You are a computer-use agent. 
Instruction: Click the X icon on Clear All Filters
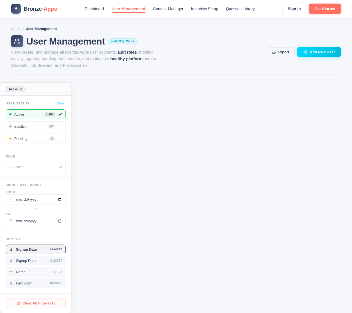[x=18, y=303]
